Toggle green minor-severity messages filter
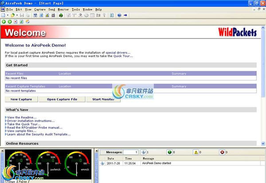Image resolution: width=266 pixels, height=183 pixels. point(169,152)
